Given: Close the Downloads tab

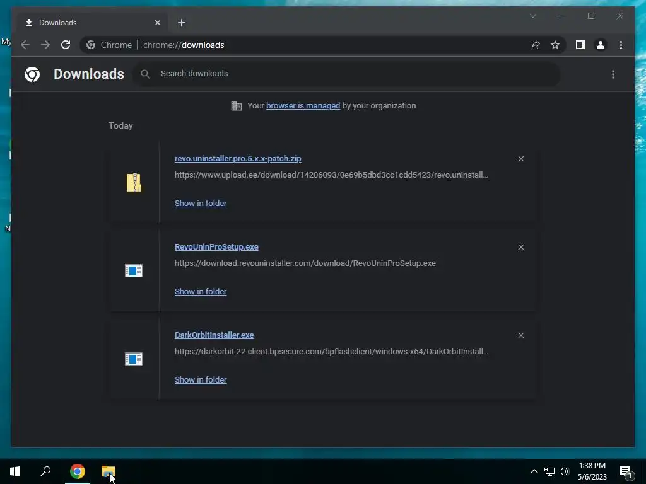Looking at the screenshot, I should (x=157, y=23).
